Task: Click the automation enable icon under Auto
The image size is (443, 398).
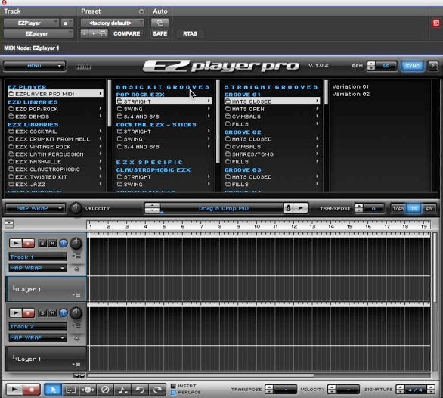Action: [x=160, y=23]
